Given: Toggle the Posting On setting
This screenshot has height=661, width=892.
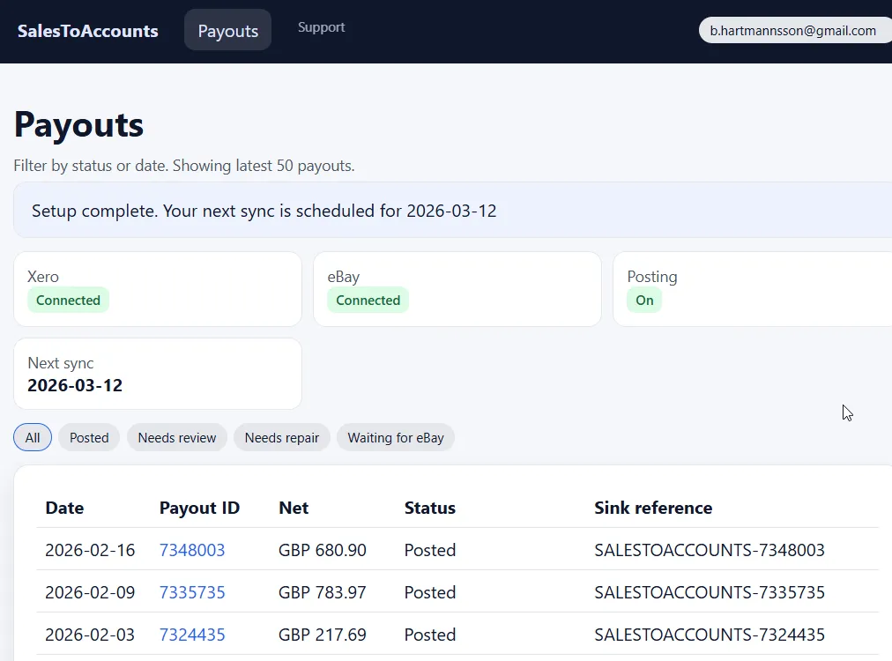Looking at the screenshot, I should (643, 300).
